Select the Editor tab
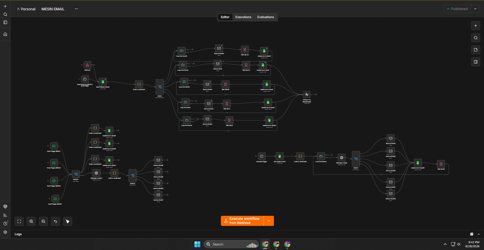Image resolution: width=484 pixels, height=250 pixels. click(x=225, y=17)
